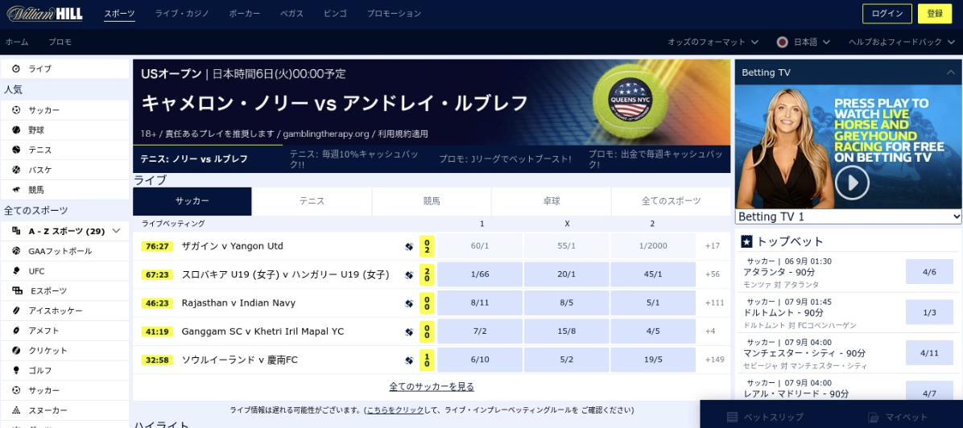Open ビンゴ in the top menu

click(335, 14)
